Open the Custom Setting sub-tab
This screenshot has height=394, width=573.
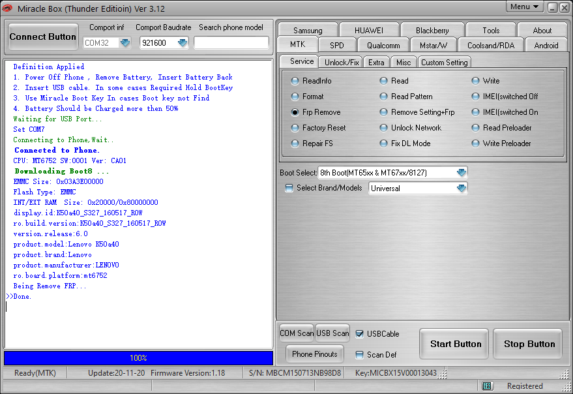coord(444,63)
